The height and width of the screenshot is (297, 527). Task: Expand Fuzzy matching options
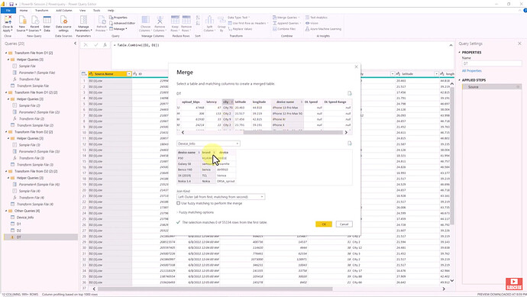[196, 212]
